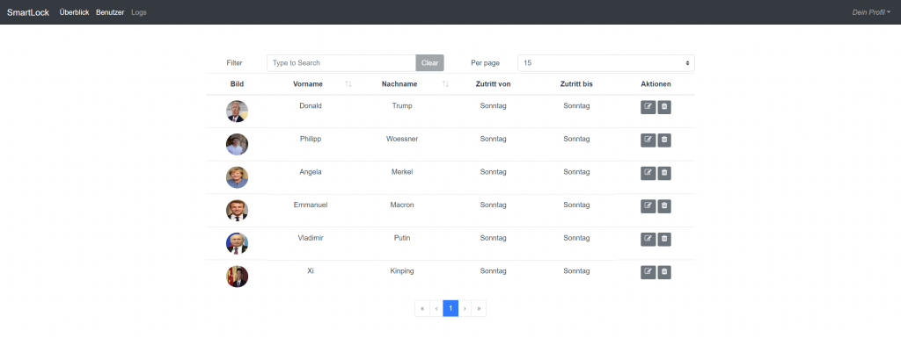
Task: Click the Vorname column header
Action: 308,84
